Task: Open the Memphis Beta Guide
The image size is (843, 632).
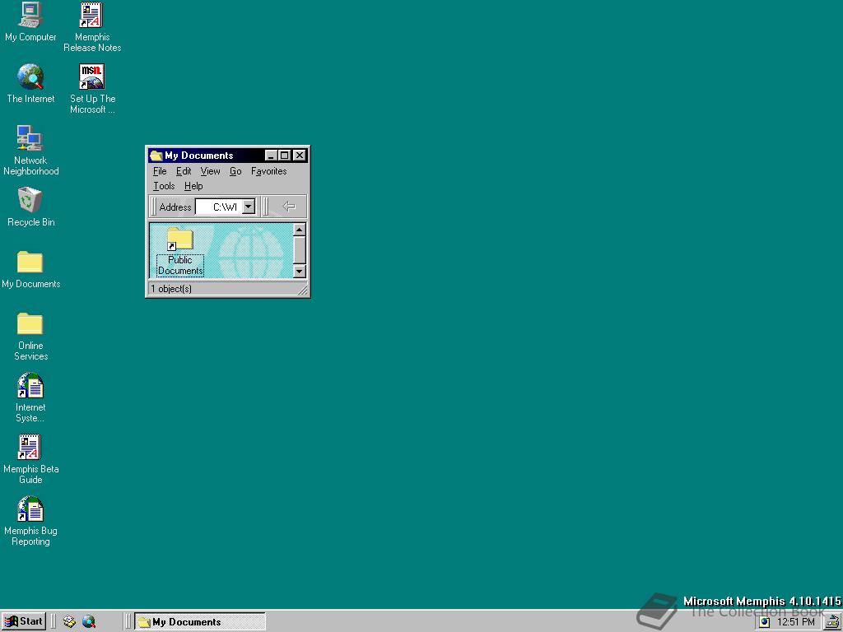Action: (30, 448)
